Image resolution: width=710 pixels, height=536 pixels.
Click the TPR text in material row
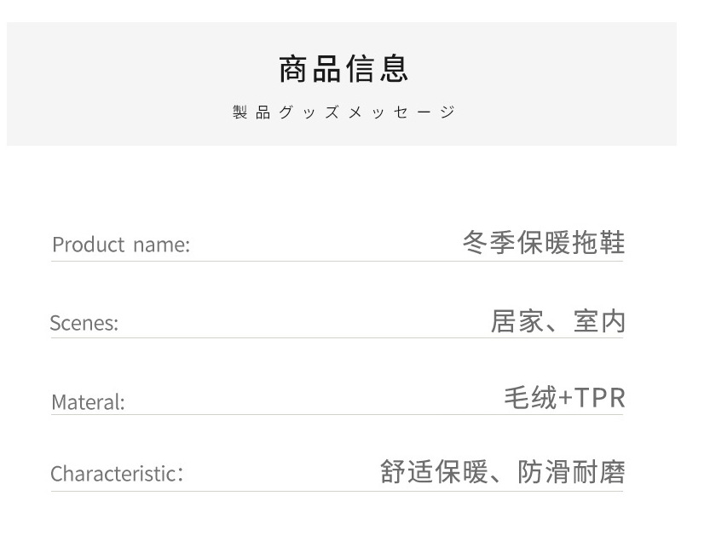pos(599,398)
